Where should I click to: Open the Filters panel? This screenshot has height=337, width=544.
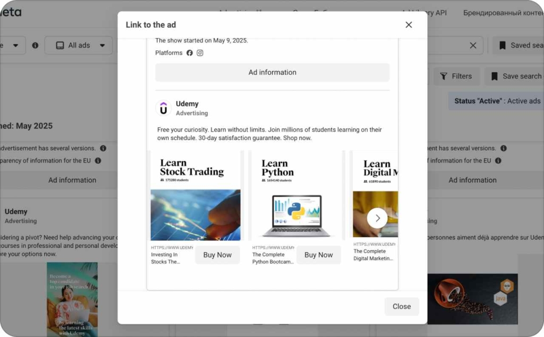click(456, 76)
